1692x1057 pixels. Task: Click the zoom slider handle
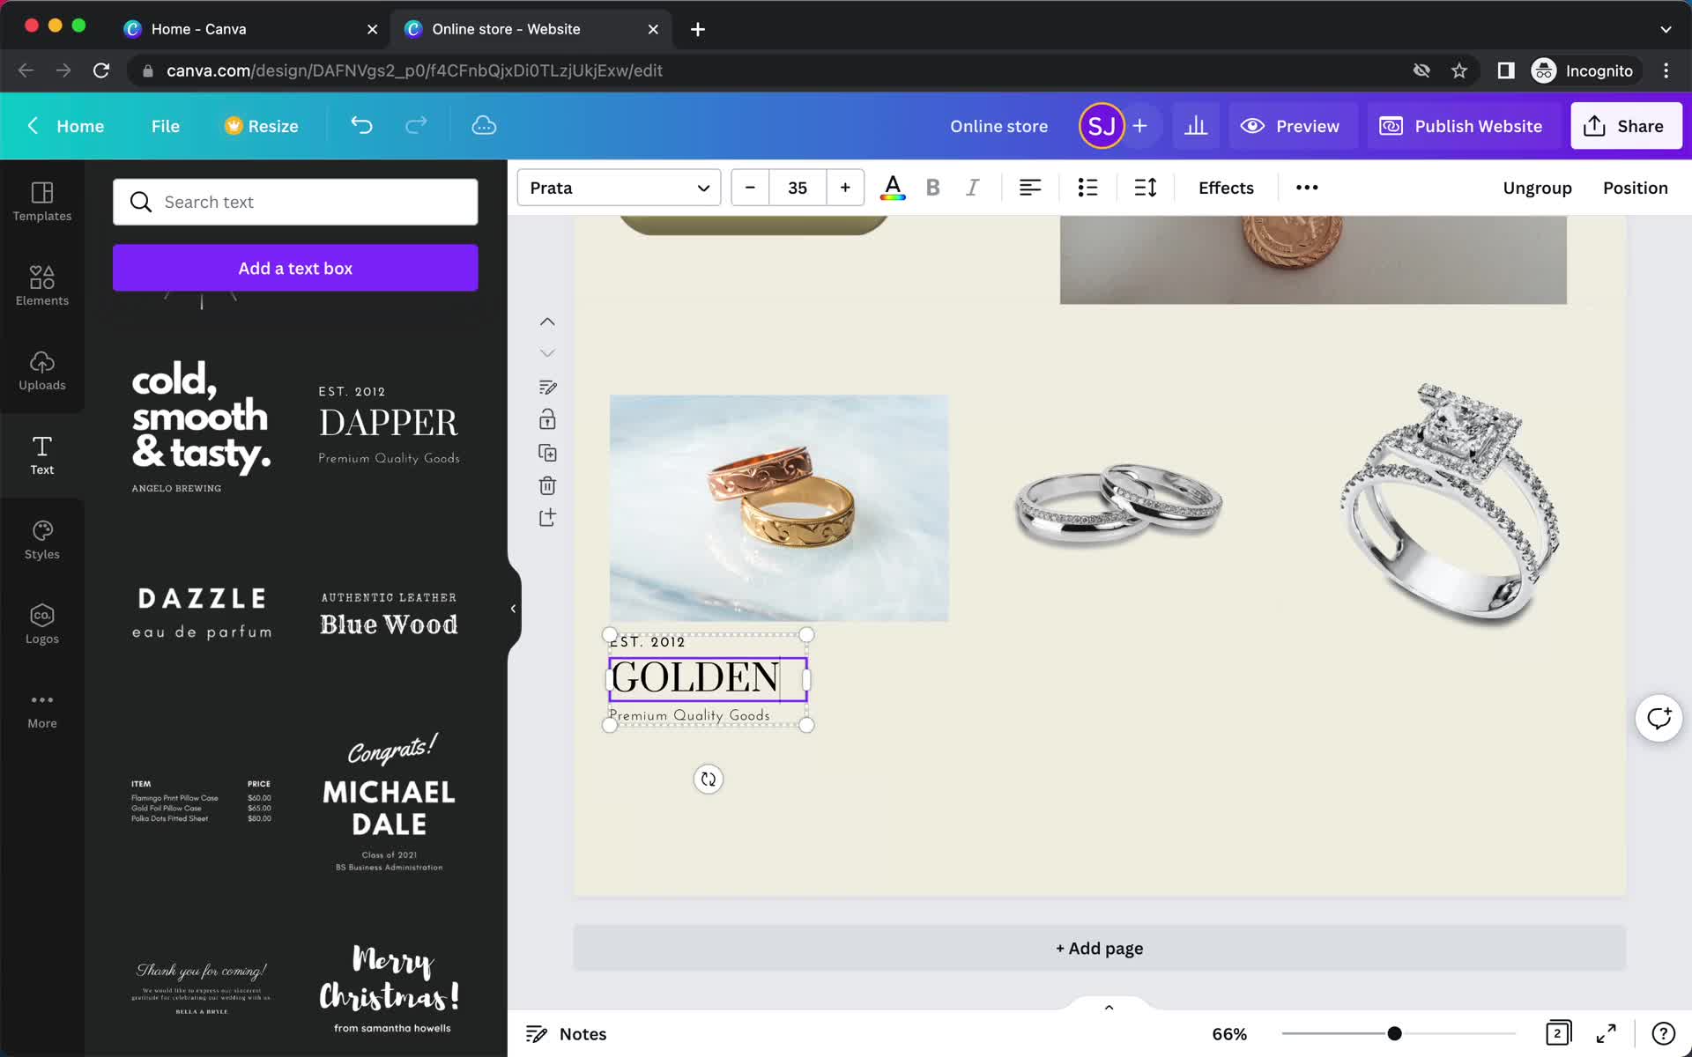[1394, 1033]
